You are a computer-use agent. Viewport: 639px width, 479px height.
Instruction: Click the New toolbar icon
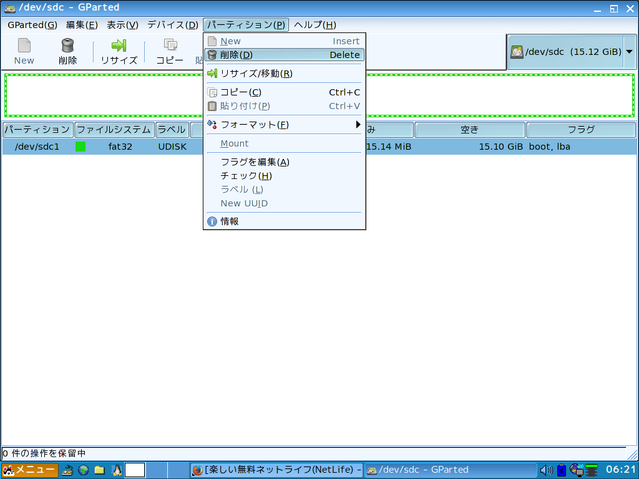click(x=24, y=45)
